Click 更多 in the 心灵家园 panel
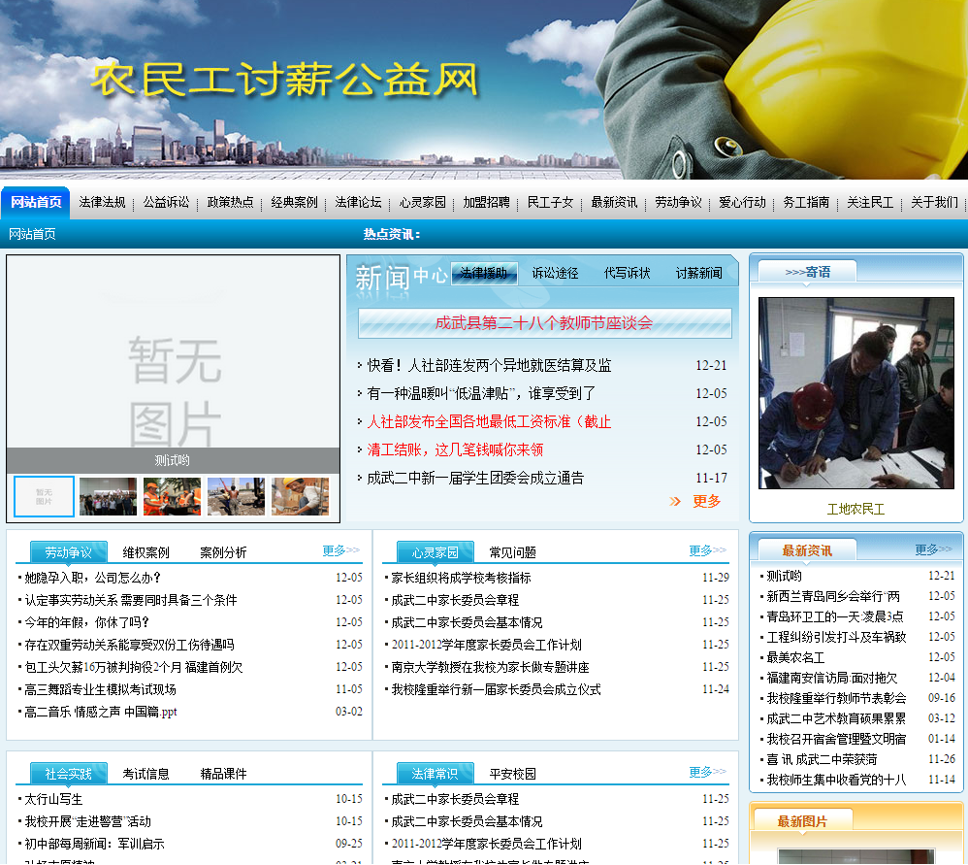Viewport: 968px width, 865px height. [x=707, y=549]
